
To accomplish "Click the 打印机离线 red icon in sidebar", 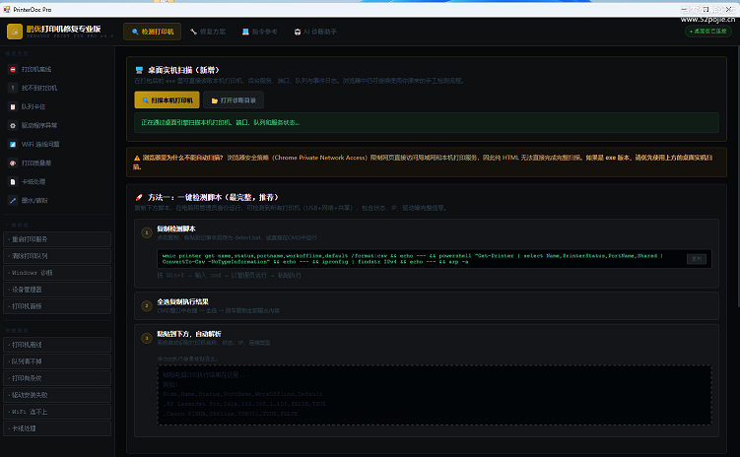I will (x=13, y=70).
